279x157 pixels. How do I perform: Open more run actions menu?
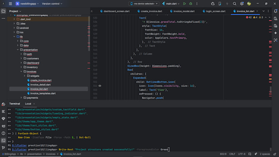[x=197, y=4]
